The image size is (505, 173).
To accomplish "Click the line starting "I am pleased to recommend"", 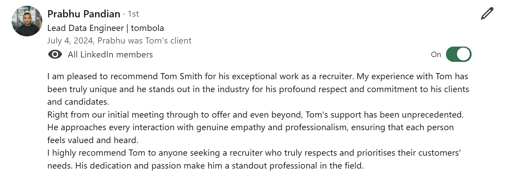I will click(258, 76).
